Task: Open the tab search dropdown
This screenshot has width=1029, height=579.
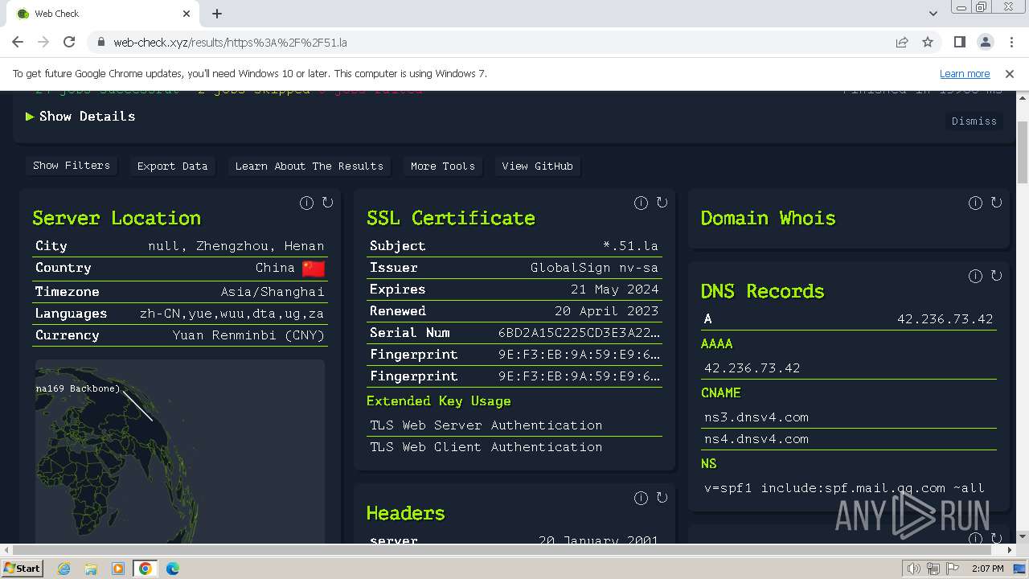Action: click(933, 14)
